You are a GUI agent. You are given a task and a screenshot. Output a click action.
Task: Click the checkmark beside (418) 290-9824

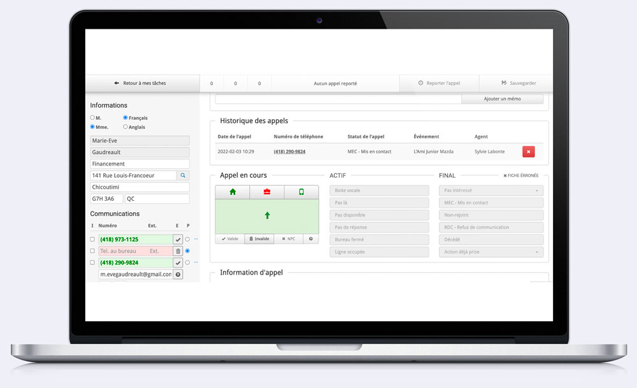pyautogui.click(x=178, y=263)
